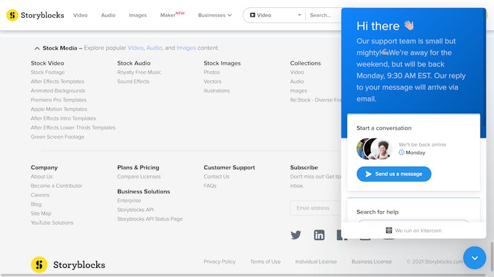Open LinkedIn social icon in the footer
494x277 pixels.
pyautogui.click(x=319, y=235)
